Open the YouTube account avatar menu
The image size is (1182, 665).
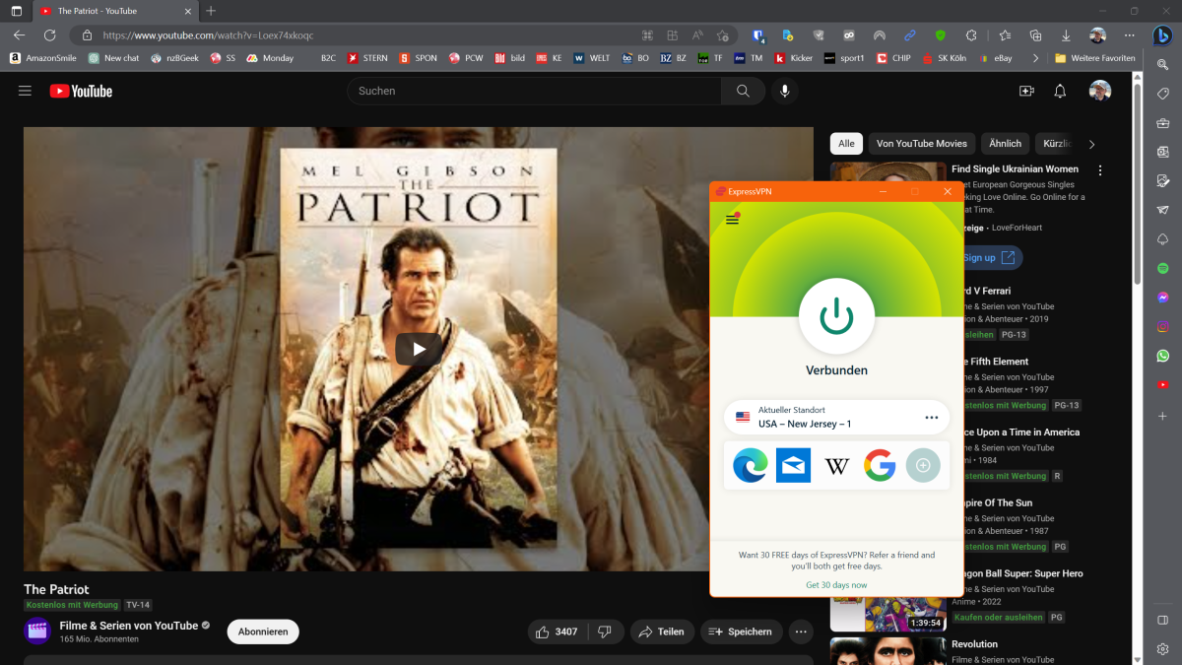pos(1100,91)
